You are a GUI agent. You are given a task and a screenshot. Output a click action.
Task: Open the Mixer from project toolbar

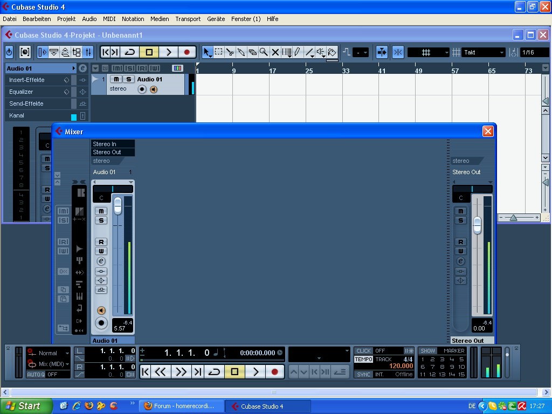(x=88, y=52)
